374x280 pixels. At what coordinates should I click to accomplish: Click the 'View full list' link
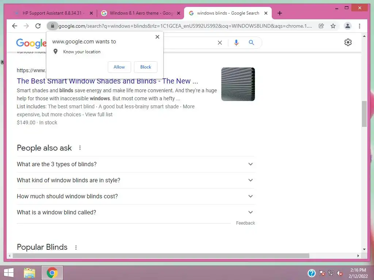tap(99, 114)
